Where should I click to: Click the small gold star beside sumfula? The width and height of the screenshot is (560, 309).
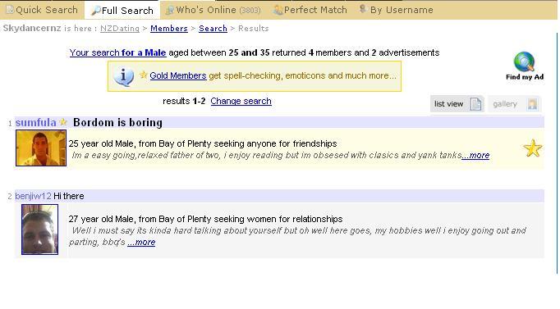[63, 122]
